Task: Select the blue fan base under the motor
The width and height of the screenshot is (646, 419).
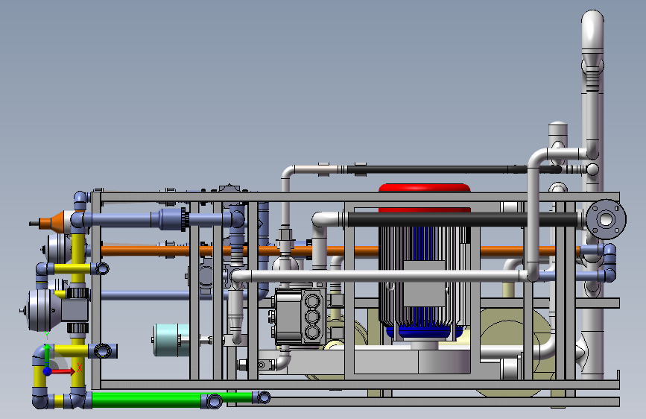Action: pos(425,331)
